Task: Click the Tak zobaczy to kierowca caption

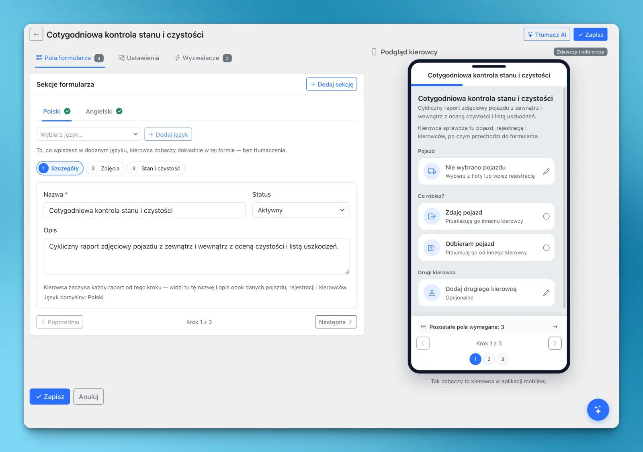Action: tap(489, 381)
